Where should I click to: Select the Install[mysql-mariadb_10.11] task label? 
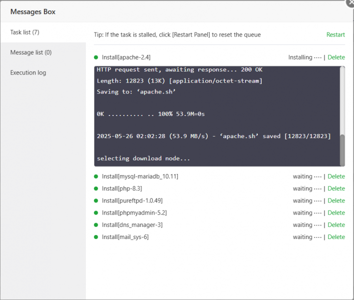click(x=140, y=176)
